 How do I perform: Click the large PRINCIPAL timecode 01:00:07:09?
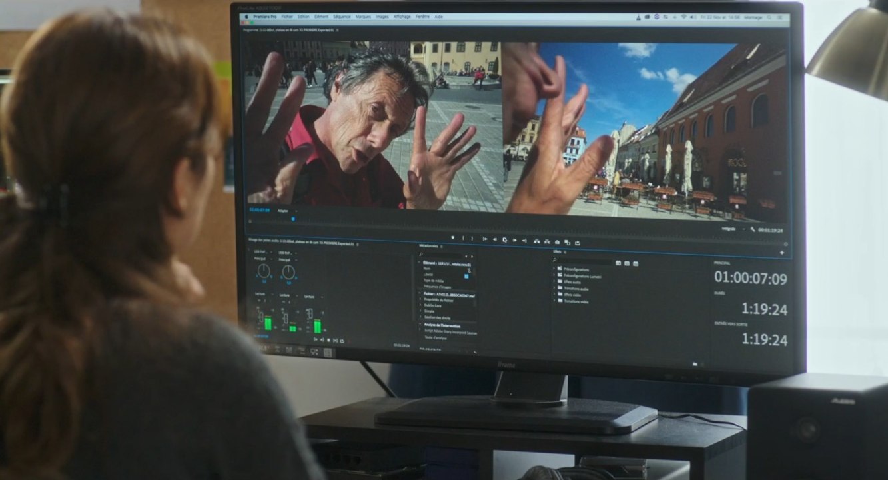[751, 277]
